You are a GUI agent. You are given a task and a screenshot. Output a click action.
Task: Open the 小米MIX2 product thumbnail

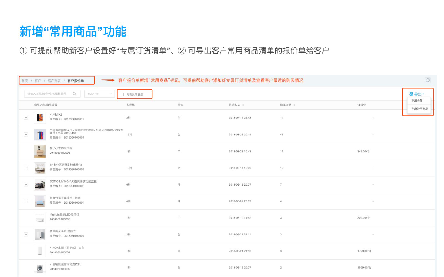coord(40,118)
